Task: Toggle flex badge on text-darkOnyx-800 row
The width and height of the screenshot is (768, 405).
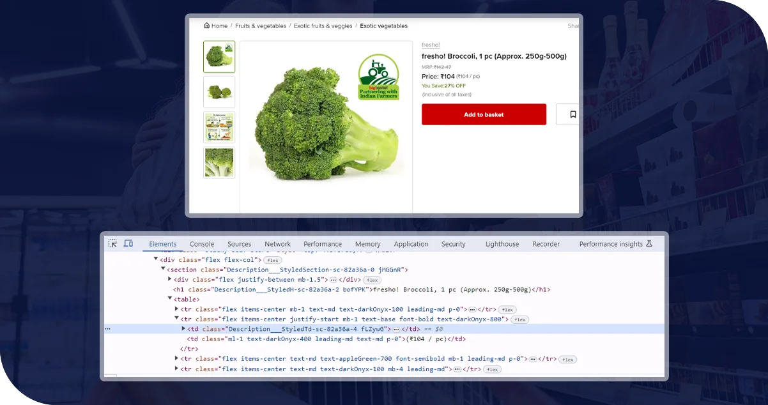Action: pos(519,319)
